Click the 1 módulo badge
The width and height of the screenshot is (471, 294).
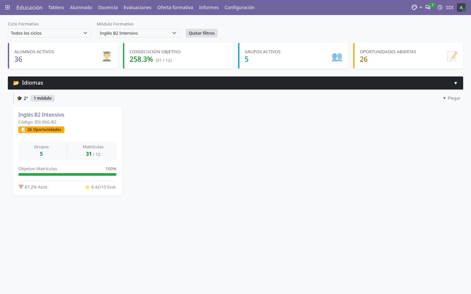tap(43, 98)
